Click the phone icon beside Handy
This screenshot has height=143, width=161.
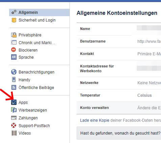click(14, 80)
